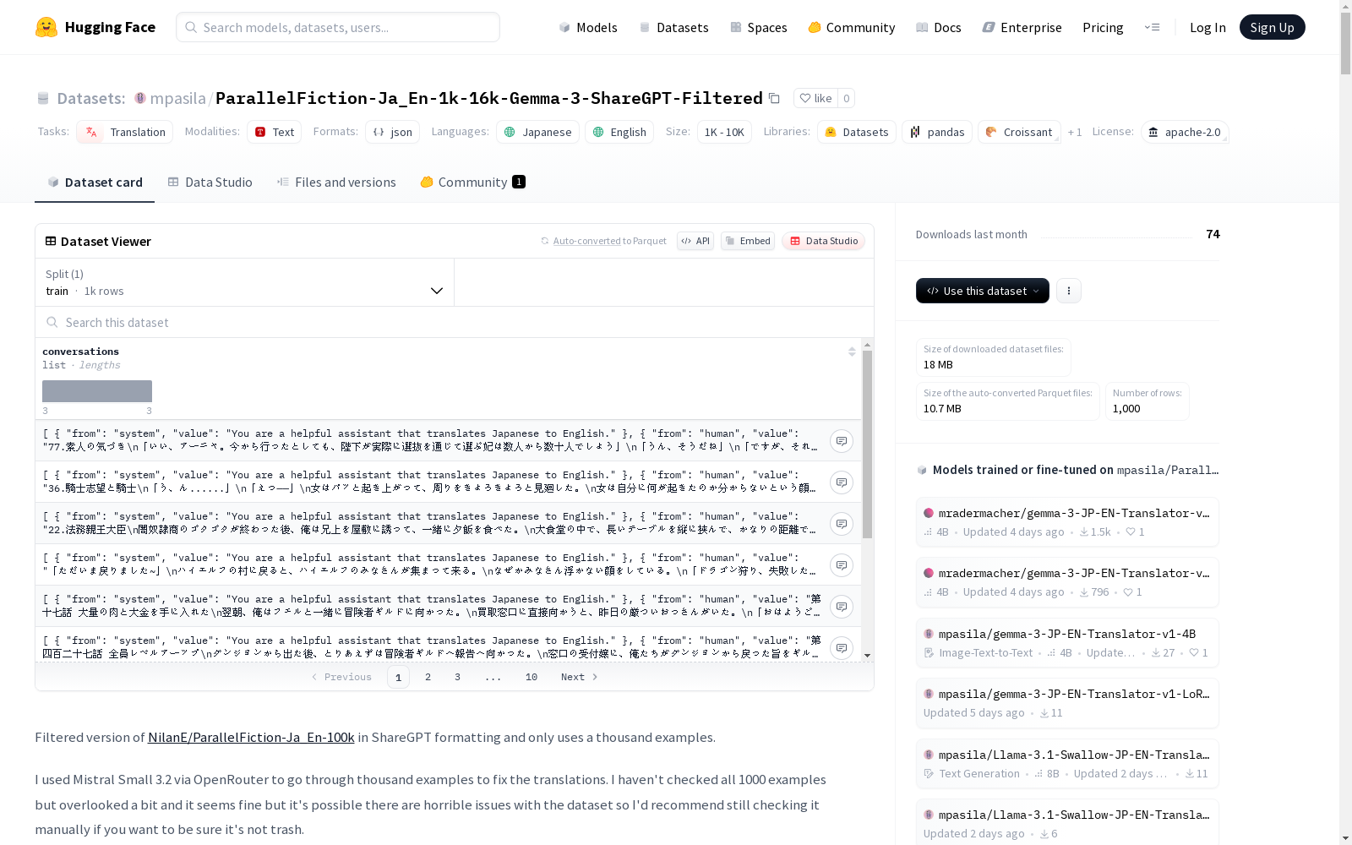Open Files and versions tab

pyautogui.click(x=336, y=183)
